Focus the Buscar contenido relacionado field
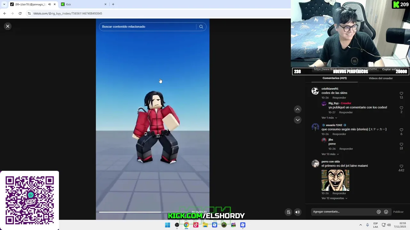 [x=148, y=27]
